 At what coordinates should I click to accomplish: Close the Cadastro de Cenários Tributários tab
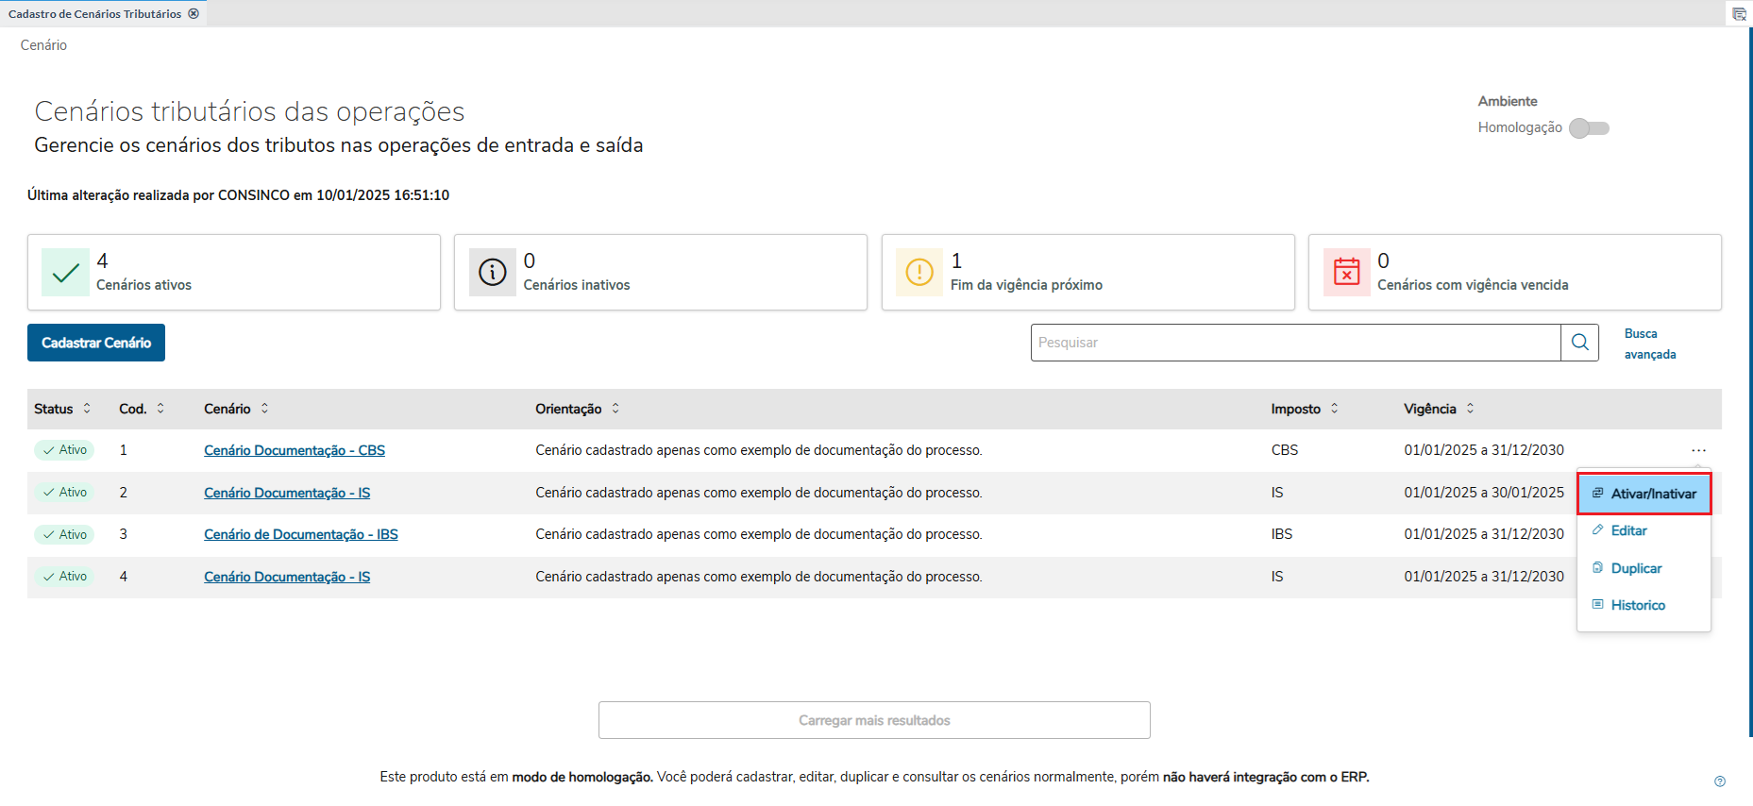[x=194, y=14]
